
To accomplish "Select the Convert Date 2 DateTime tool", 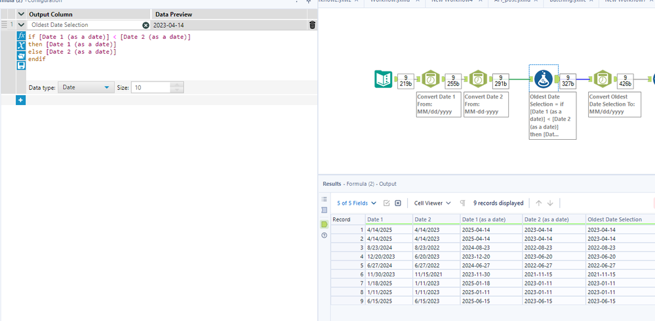I will click(478, 79).
